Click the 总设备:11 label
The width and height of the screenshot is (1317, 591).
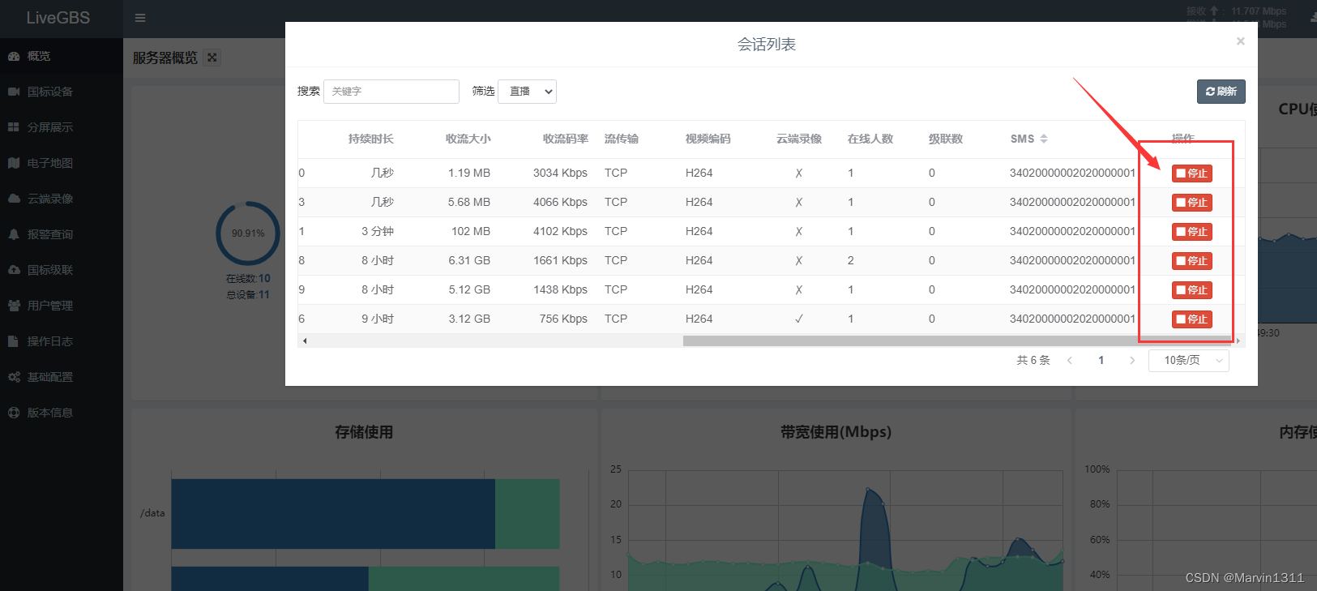click(x=248, y=294)
